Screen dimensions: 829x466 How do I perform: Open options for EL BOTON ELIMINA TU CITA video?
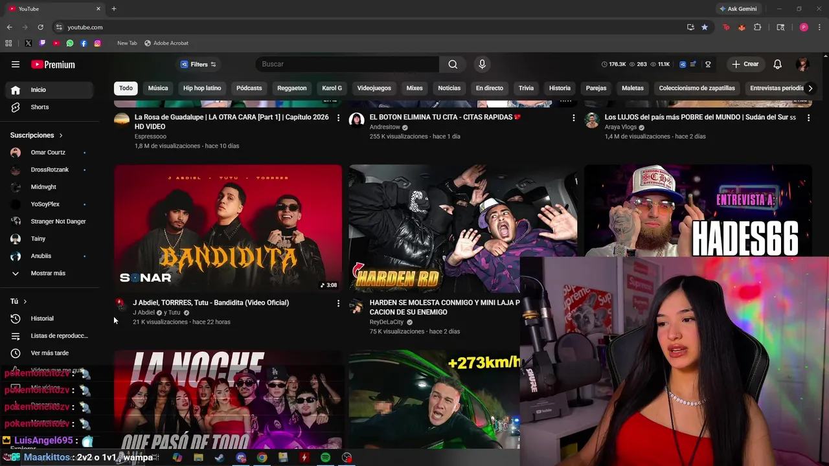(x=573, y=118)
